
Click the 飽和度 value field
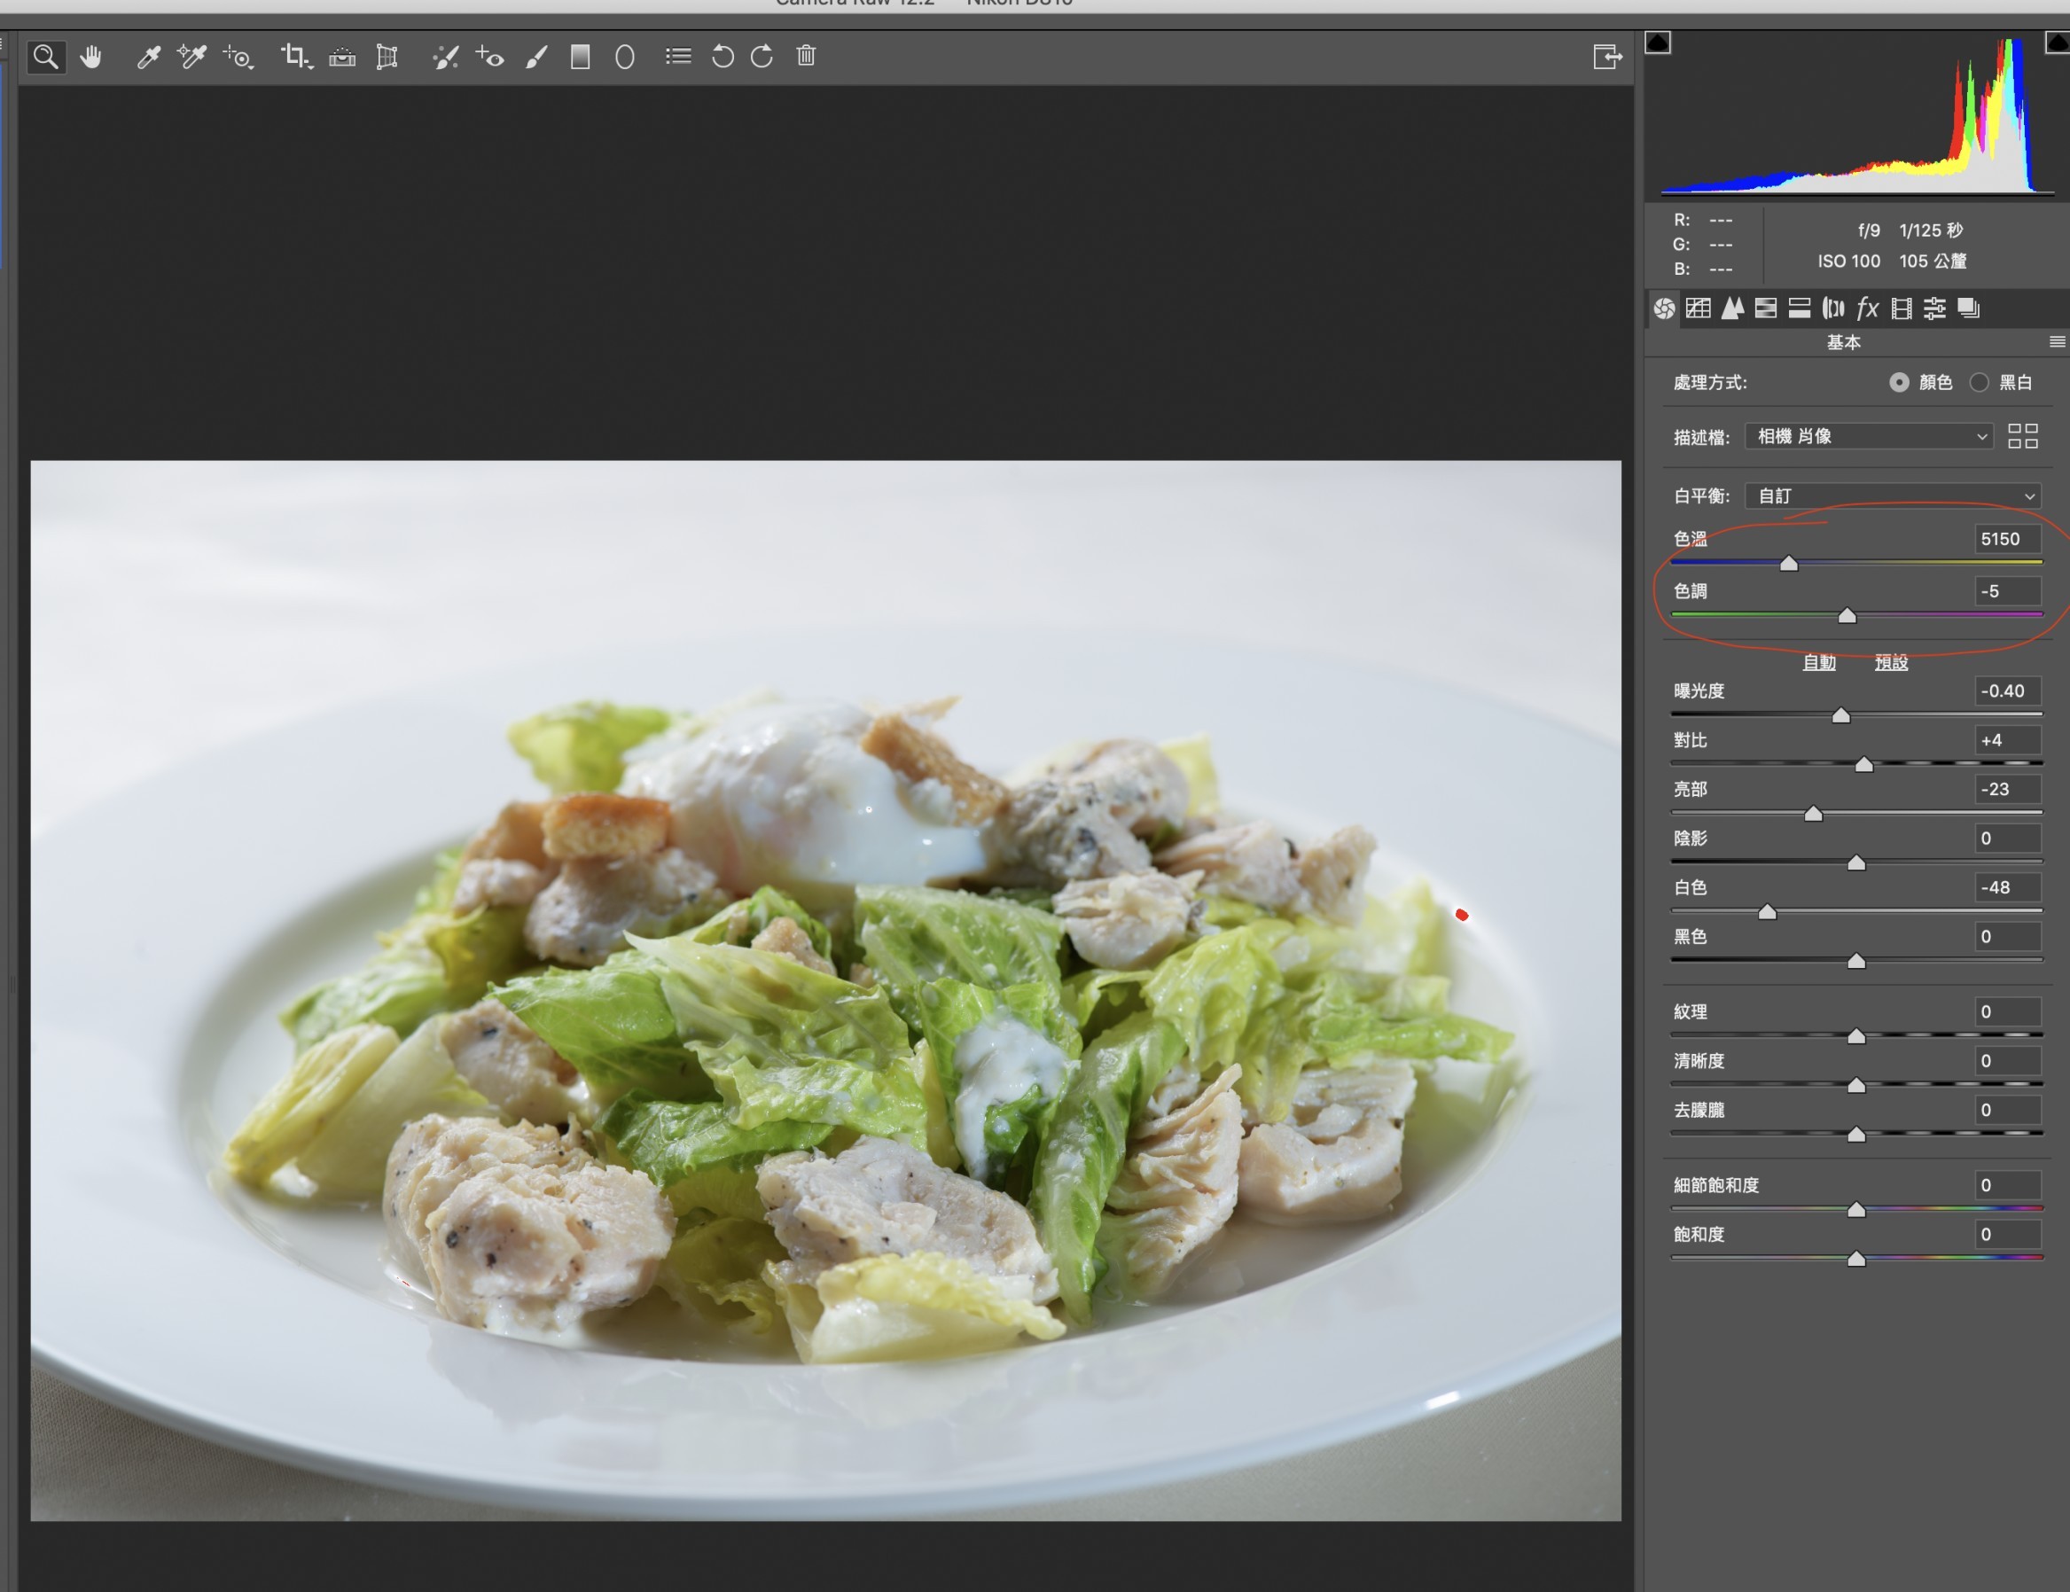[x=2007, y=1235]
